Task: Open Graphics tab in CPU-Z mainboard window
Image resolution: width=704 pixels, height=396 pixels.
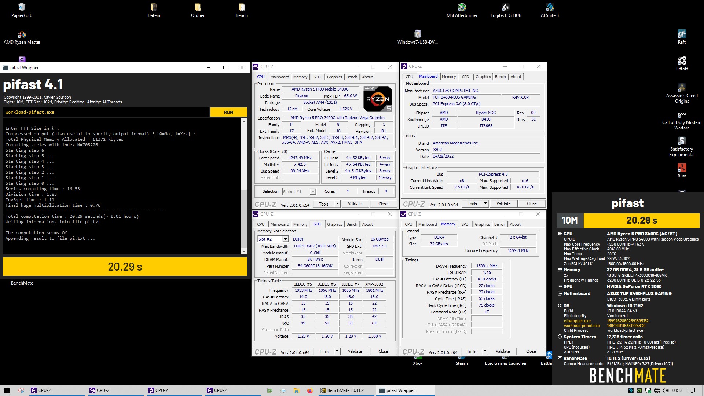Action: (483, 77)
